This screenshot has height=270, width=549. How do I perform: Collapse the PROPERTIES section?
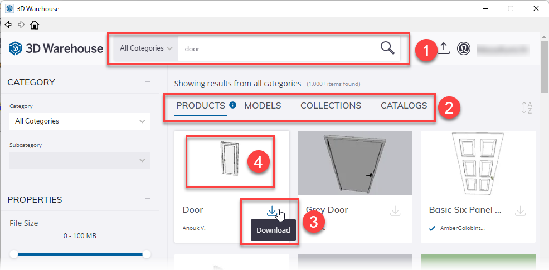tap(147, 199)
